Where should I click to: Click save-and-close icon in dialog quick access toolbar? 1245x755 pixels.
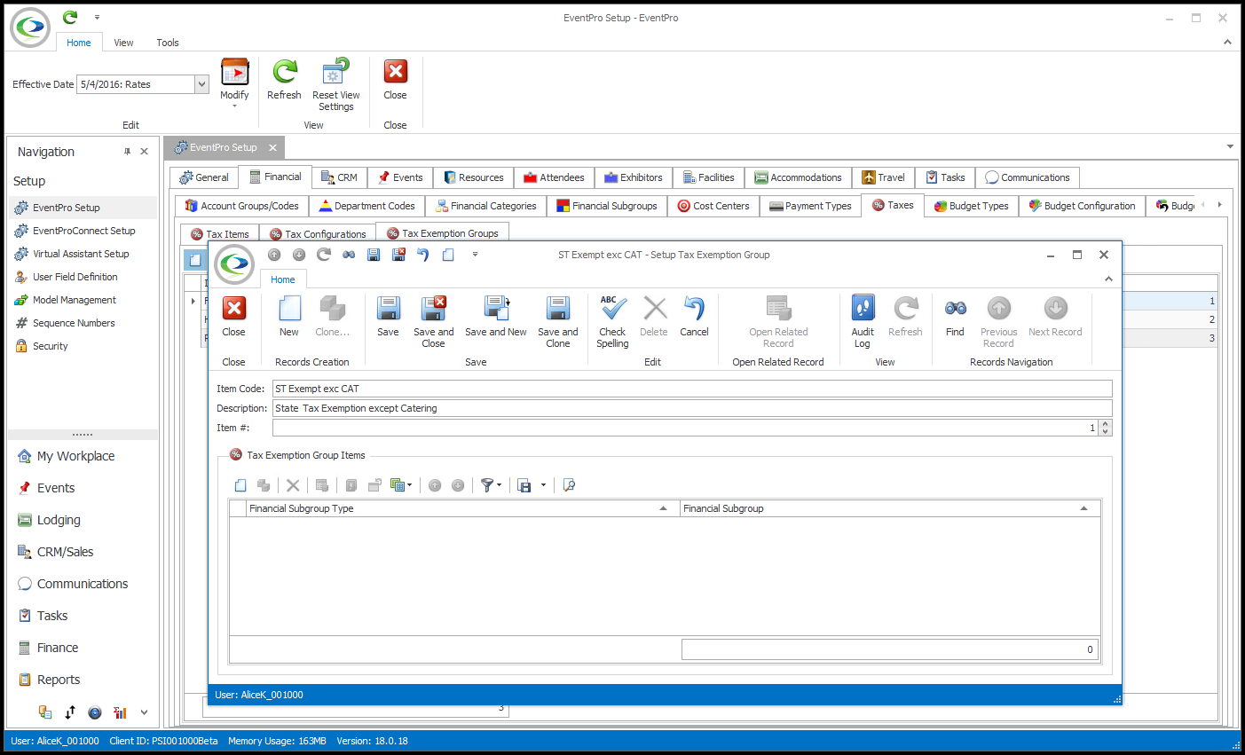398,255
